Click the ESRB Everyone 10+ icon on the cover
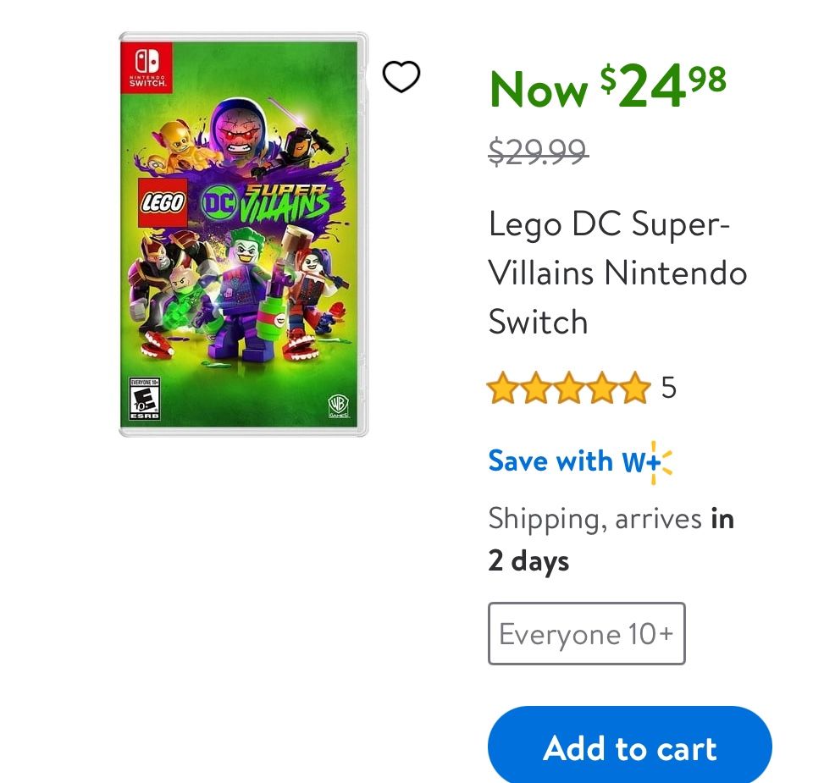This screenshot has height=783, width=813. point(145,399)
